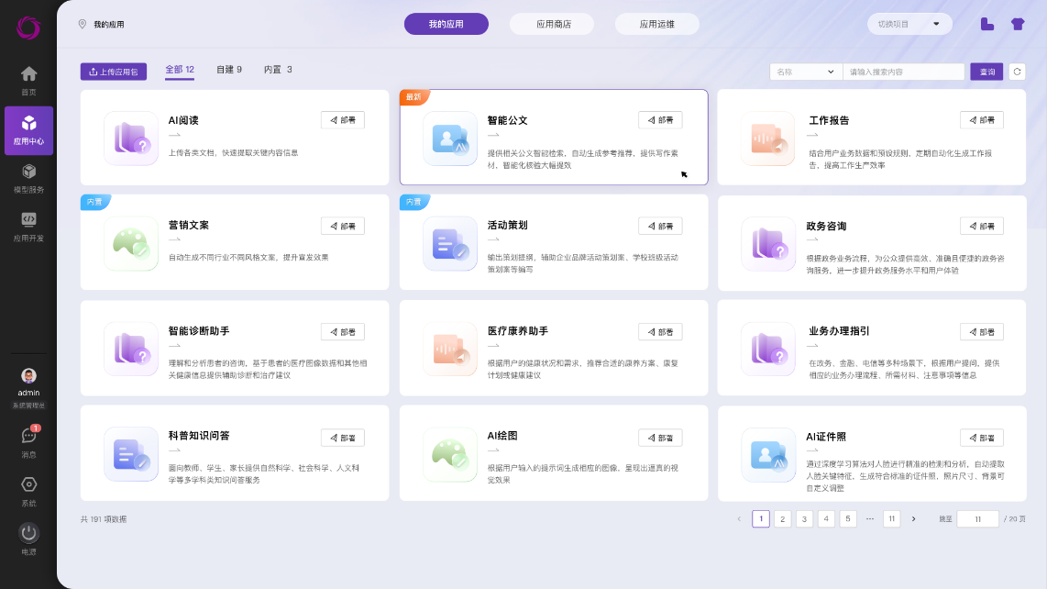Click the 上传应用包 button
Screen dimensions: 1047x589
[114, 72]
